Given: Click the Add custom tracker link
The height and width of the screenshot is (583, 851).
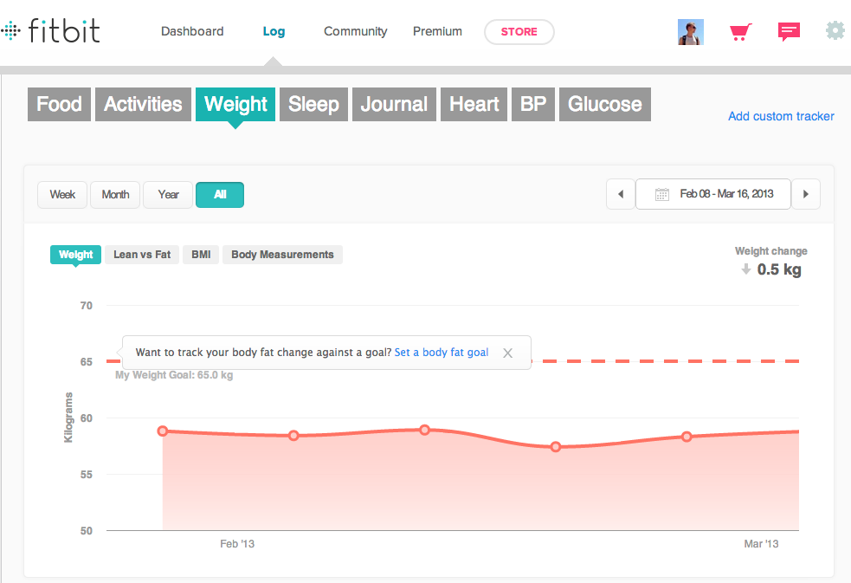Looking at the screenshot, I should [x=781, y=116].
